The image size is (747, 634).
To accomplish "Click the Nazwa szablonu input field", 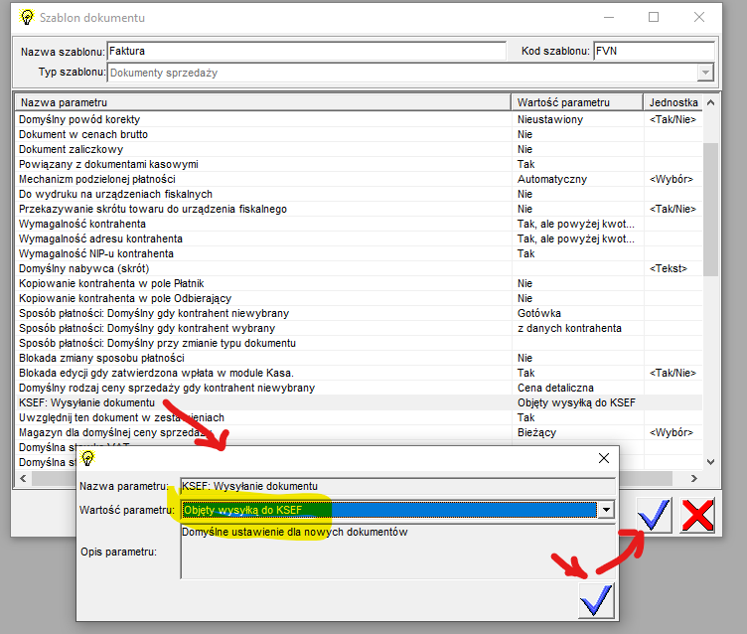I will pyautogui.click(x=306, y=51).
